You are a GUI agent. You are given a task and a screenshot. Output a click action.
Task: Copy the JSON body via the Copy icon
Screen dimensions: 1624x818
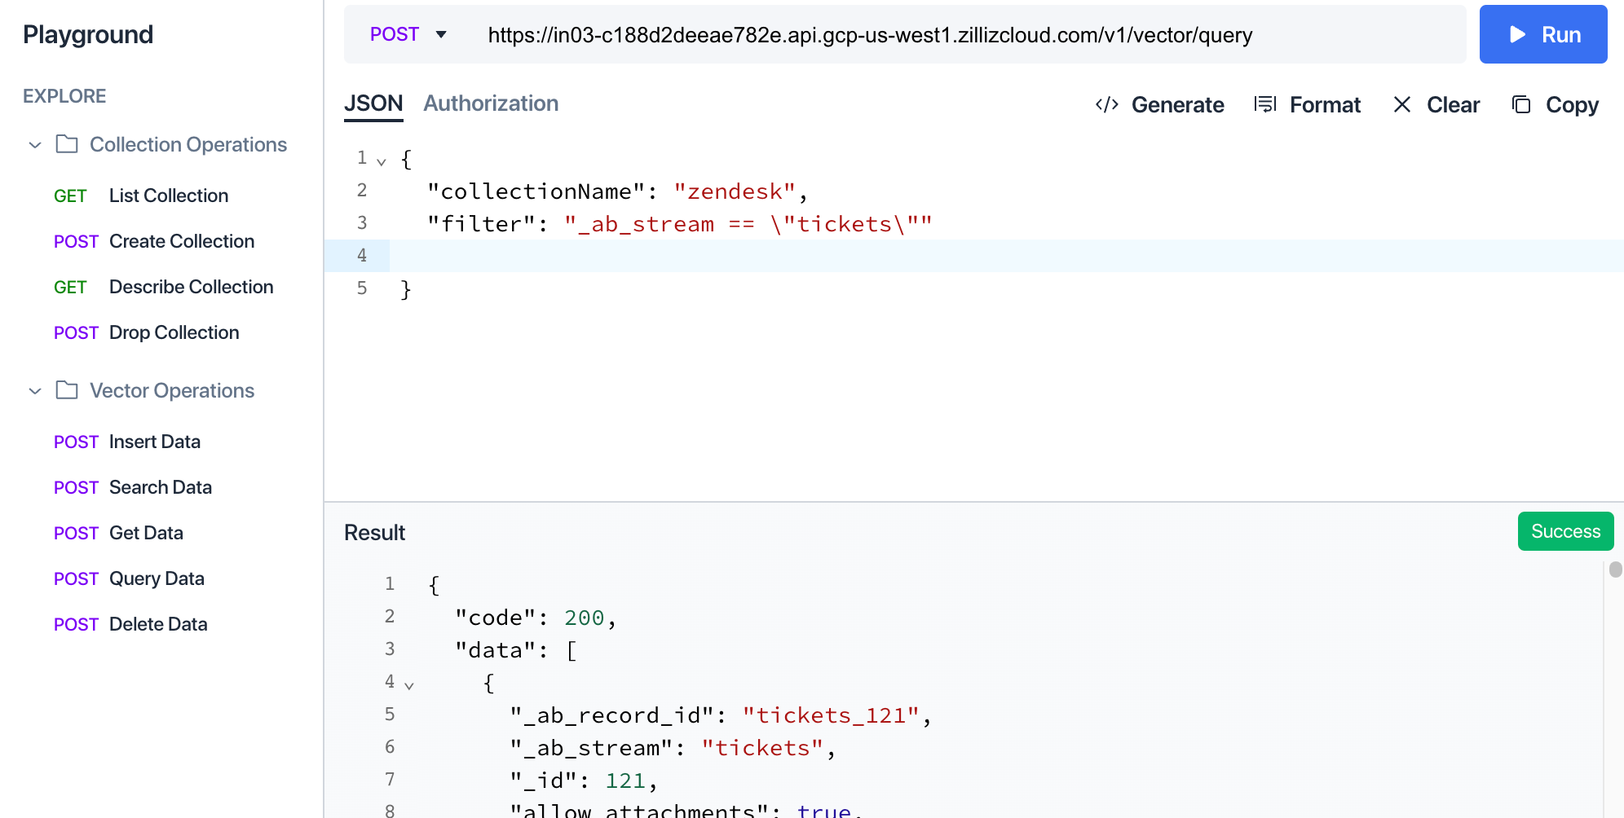[x=1520, y=104]
